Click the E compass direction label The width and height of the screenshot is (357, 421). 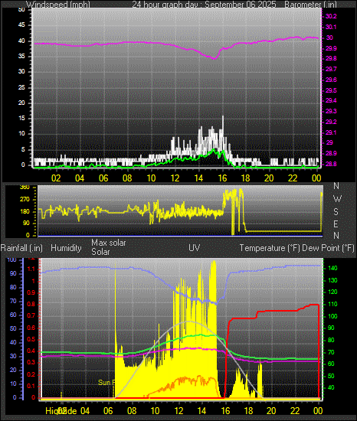click(336, 224)
